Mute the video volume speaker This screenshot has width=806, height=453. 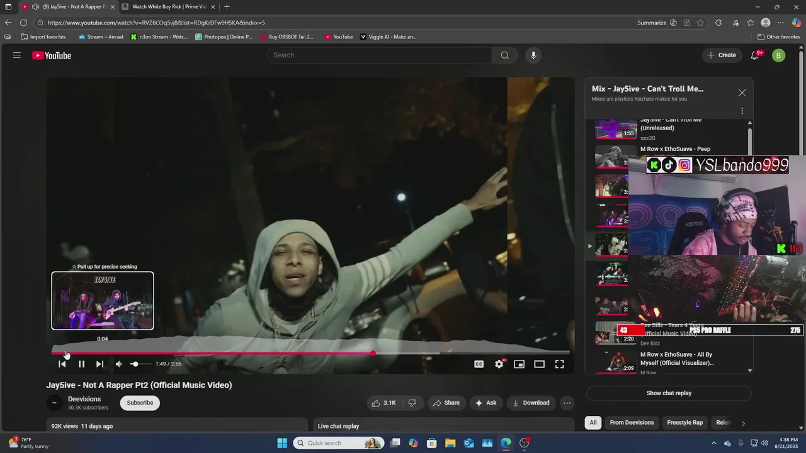tap(118, 364)
